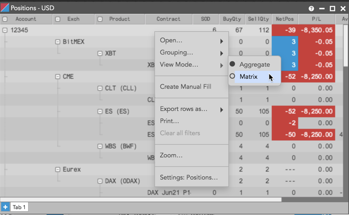Click the P/L column header
This screenshot has height=215, width=349.
pyautogui.click(x=317, y=19)
